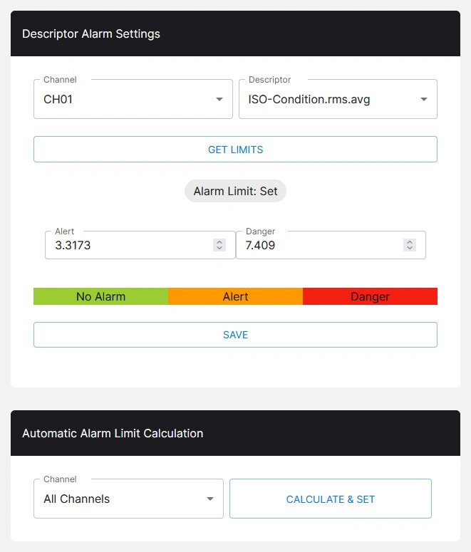
Task: Focus the Alert value input field
Action: coord(128,245)
